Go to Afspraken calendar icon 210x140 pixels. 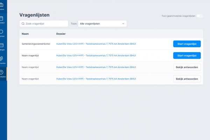pos(2,19)
